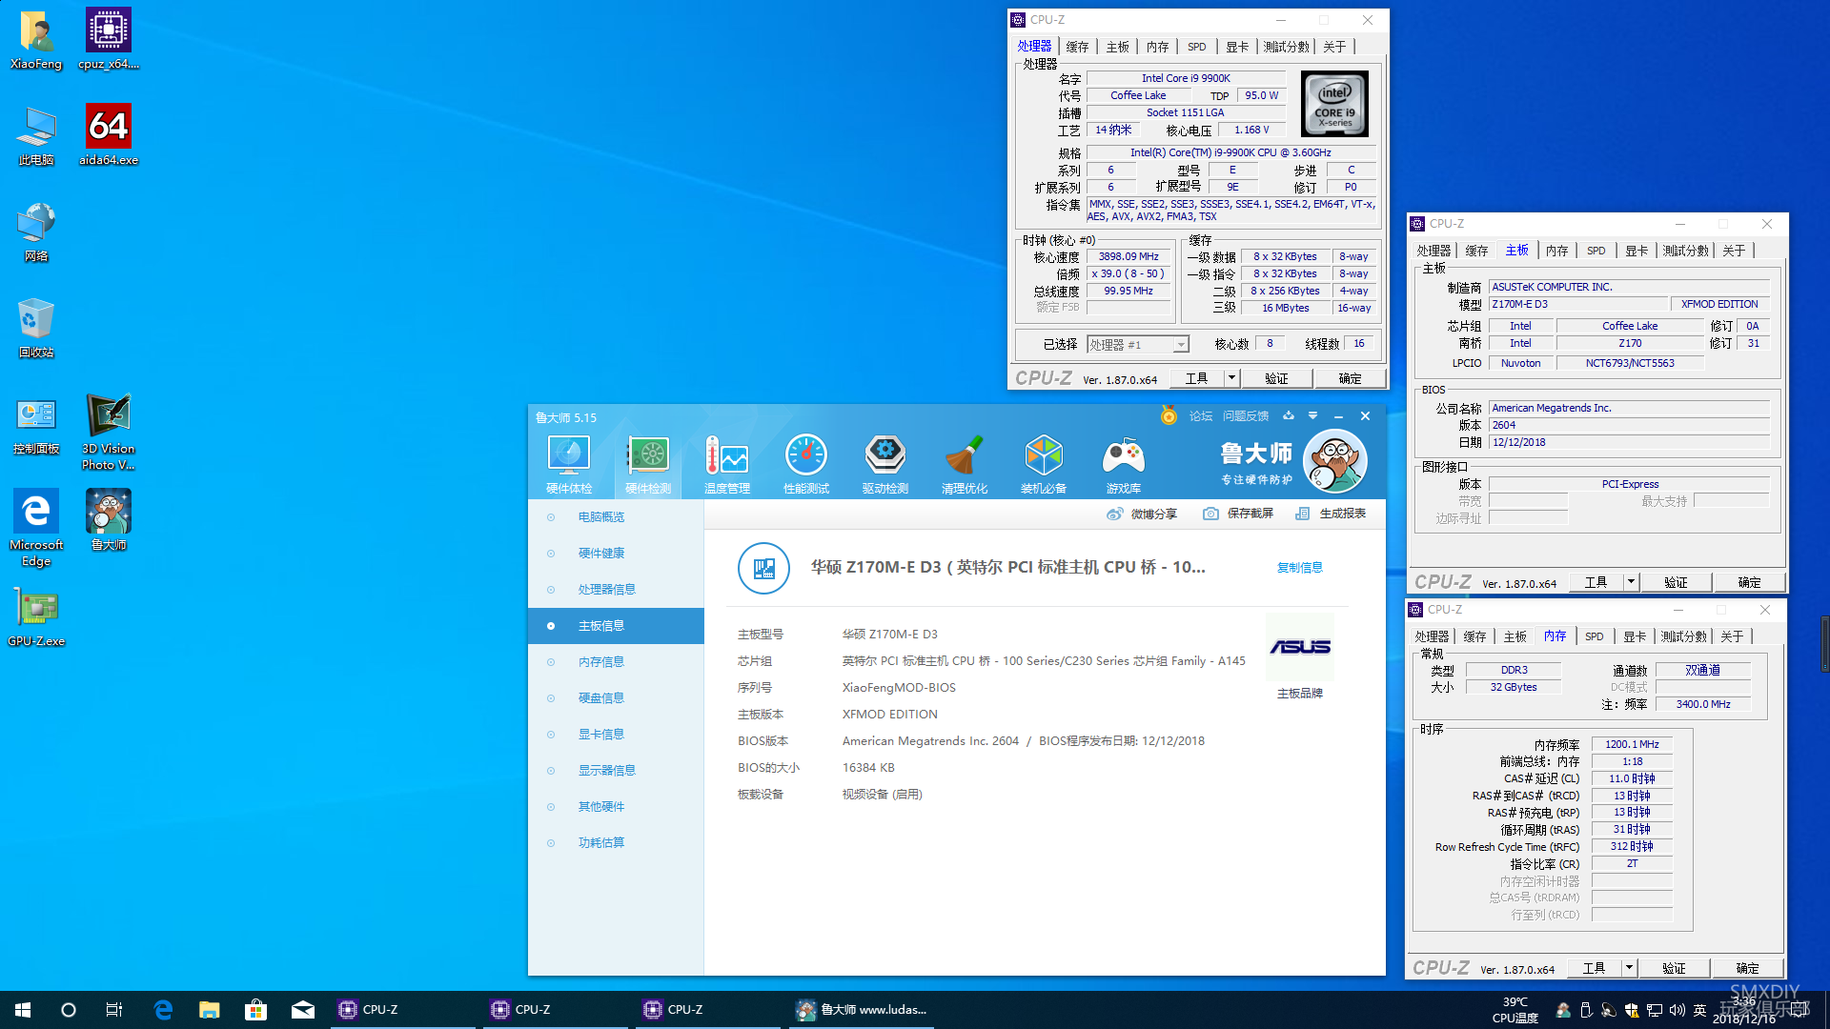
Task: Open the 问题反馈 feedback link
Action: pyautogui.click(x=1246, y=416)
